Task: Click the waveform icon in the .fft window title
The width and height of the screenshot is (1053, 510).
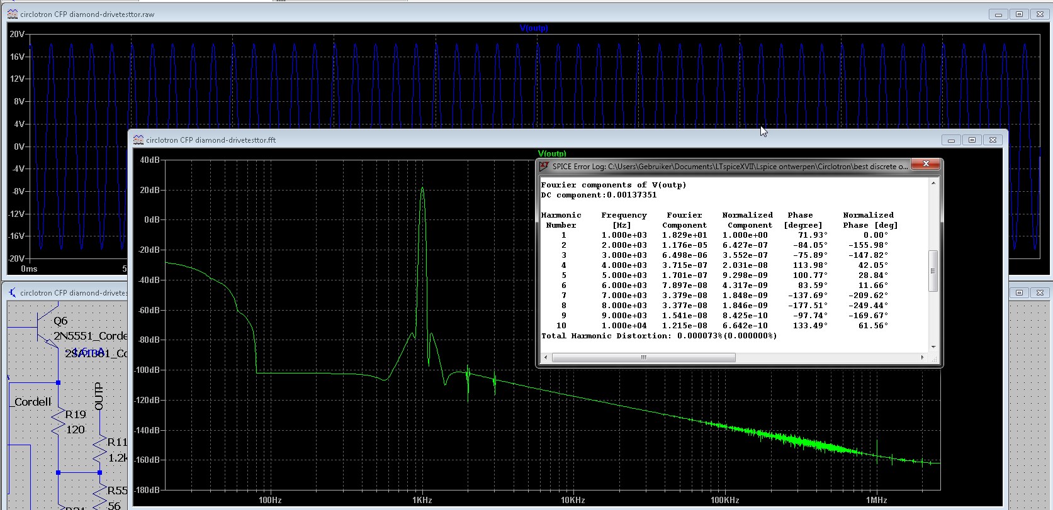Action: [x=138, y=140]
